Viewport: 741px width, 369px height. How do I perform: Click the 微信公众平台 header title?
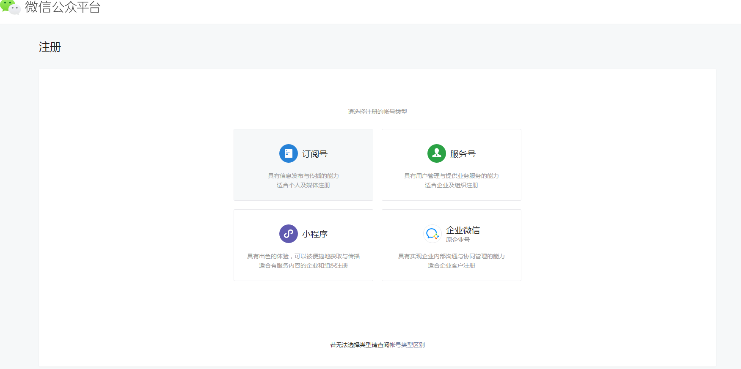[63, 7]
